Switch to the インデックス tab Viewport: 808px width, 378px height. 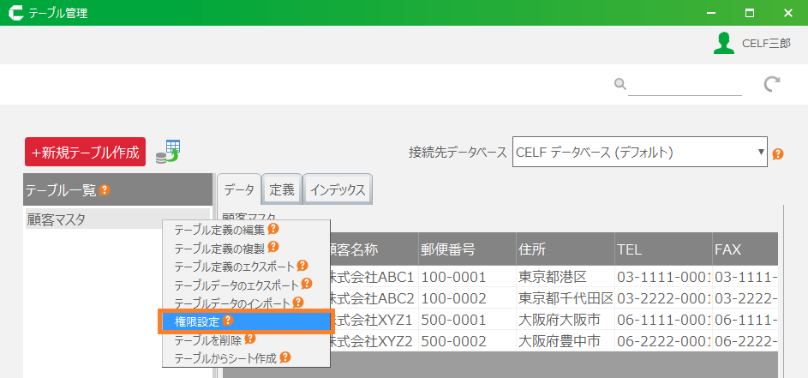[338, 190]
